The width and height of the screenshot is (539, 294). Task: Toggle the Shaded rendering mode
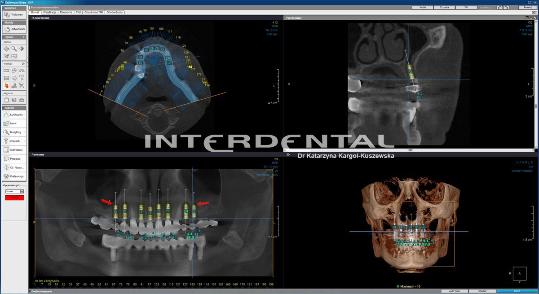[x=482, y=291]
